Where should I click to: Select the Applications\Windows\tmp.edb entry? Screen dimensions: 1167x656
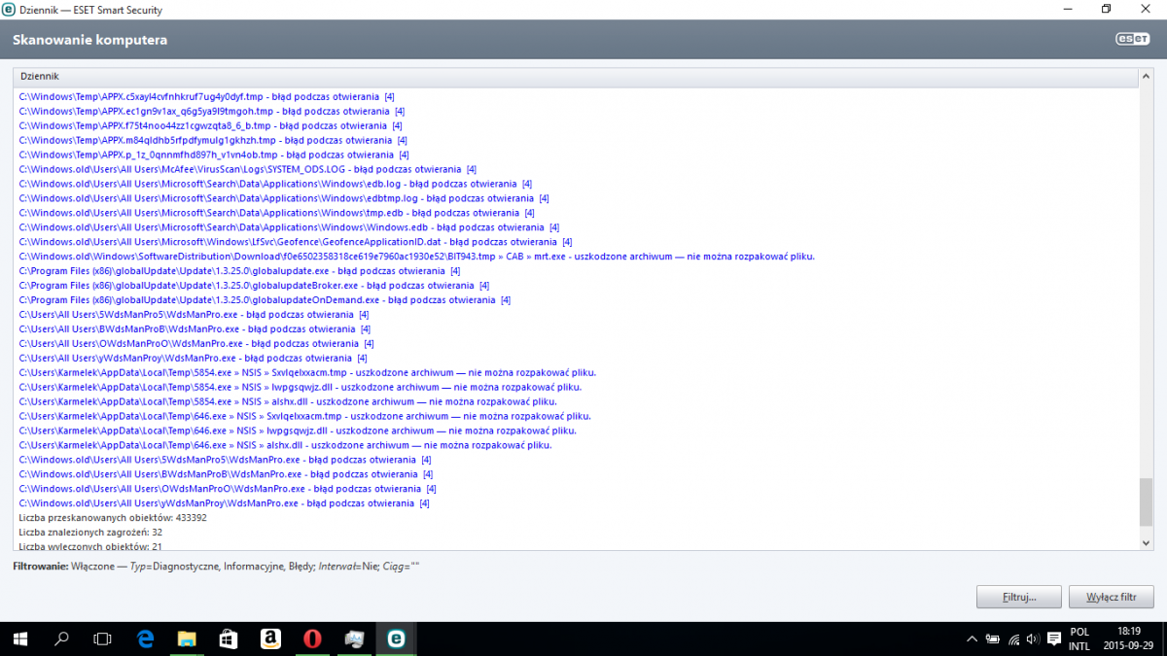pos(276,213)
